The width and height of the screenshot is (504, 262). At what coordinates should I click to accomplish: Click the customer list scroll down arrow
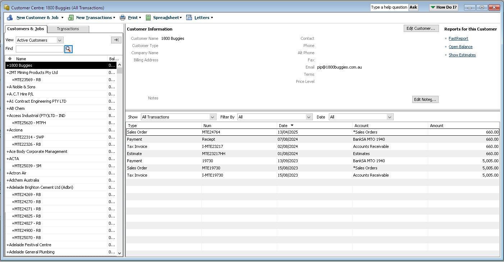coord(120,253)
